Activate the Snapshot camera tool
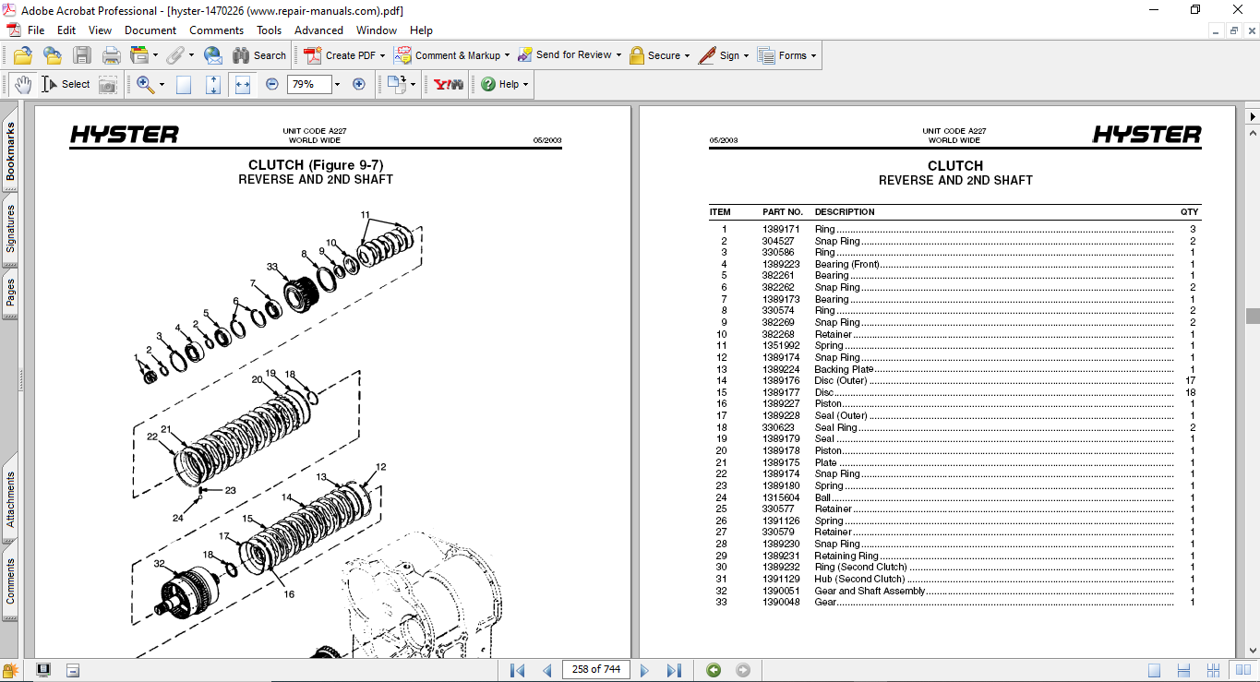This screenshot has width=1260, height=682. click(x=108, y=84)
